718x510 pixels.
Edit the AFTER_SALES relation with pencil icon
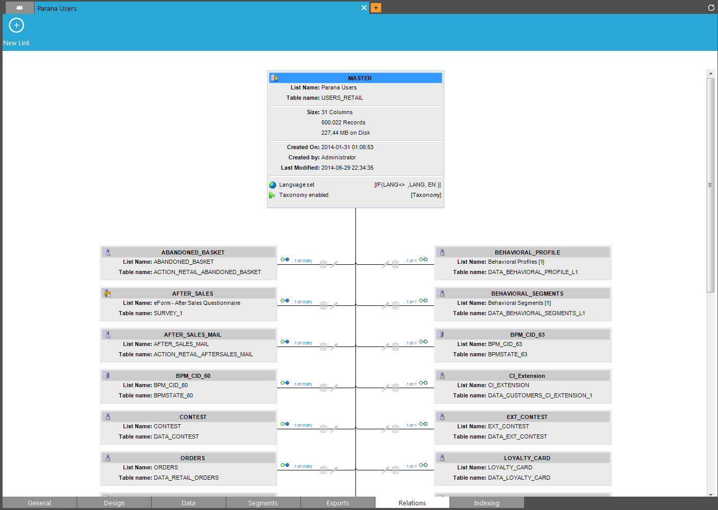[x=334, y=305]
